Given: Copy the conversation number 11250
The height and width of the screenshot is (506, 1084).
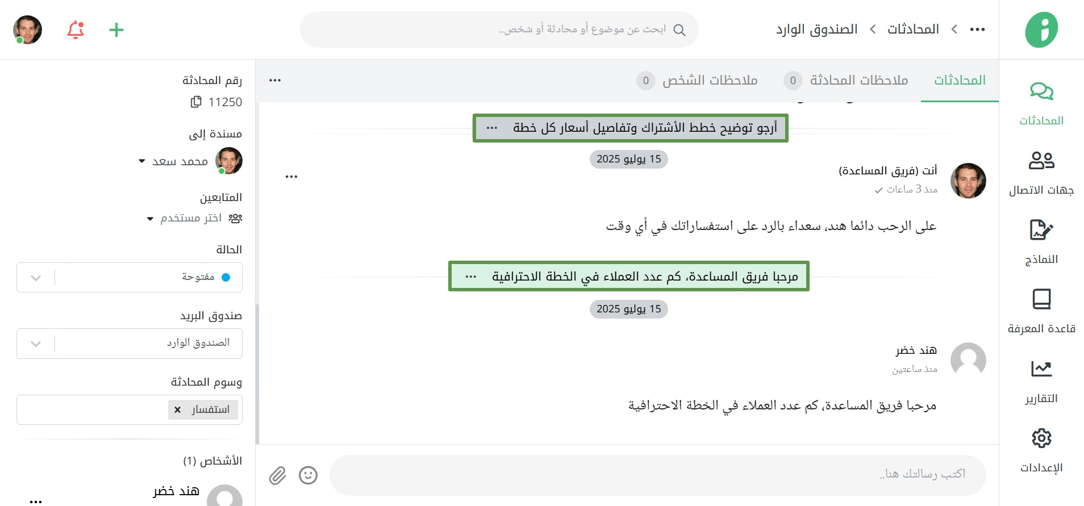Looking at the screenshot, I should (x=196, y=102).
